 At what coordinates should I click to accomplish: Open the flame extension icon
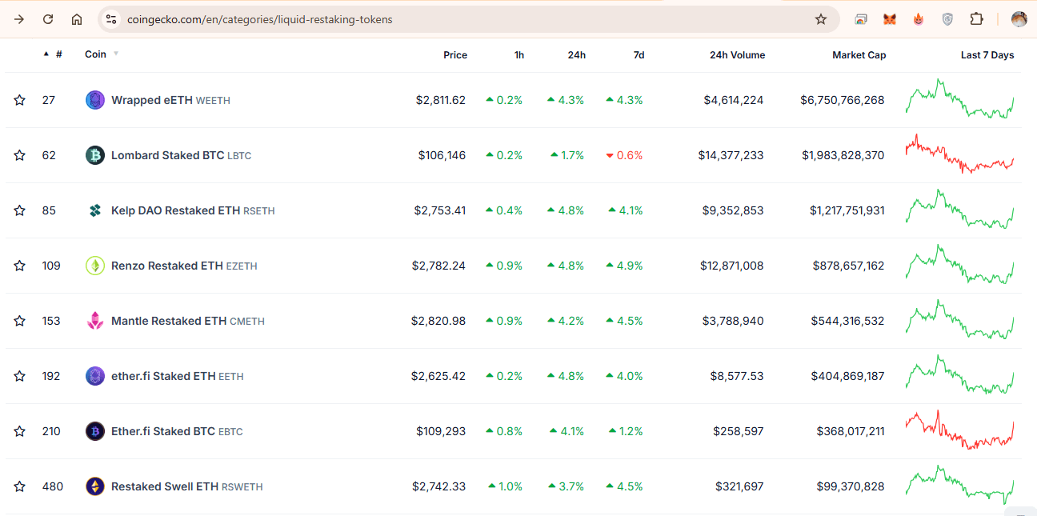point(919,19)
